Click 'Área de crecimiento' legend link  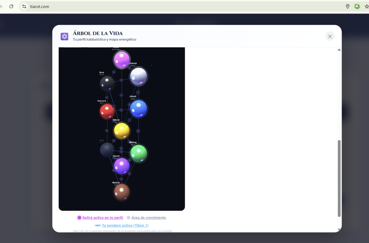point(149,217)
